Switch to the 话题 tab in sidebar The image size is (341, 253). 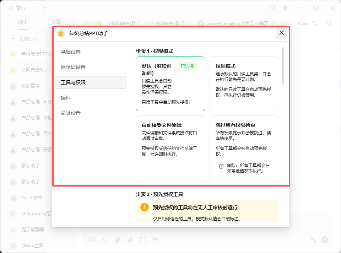point(56,22)
